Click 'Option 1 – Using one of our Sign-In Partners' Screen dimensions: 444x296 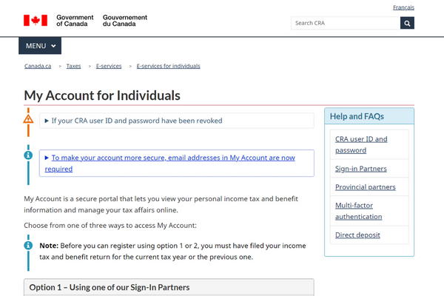click(x=110, y=288)
